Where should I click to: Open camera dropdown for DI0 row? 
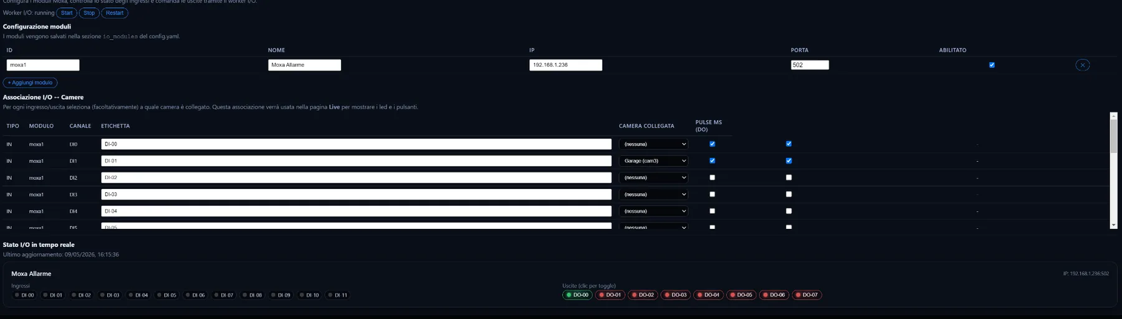(x=653, y=144)
